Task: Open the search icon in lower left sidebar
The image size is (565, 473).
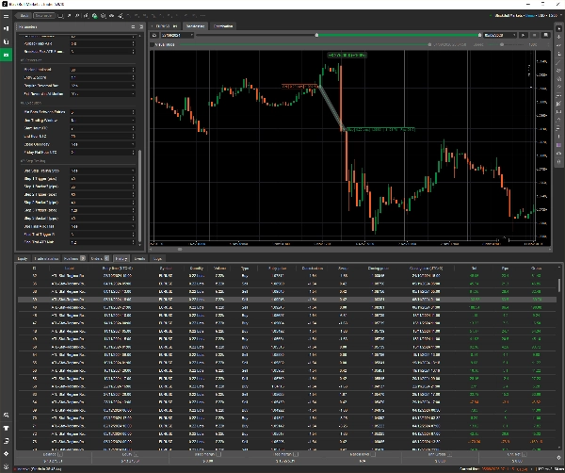Action: (7, 415)
